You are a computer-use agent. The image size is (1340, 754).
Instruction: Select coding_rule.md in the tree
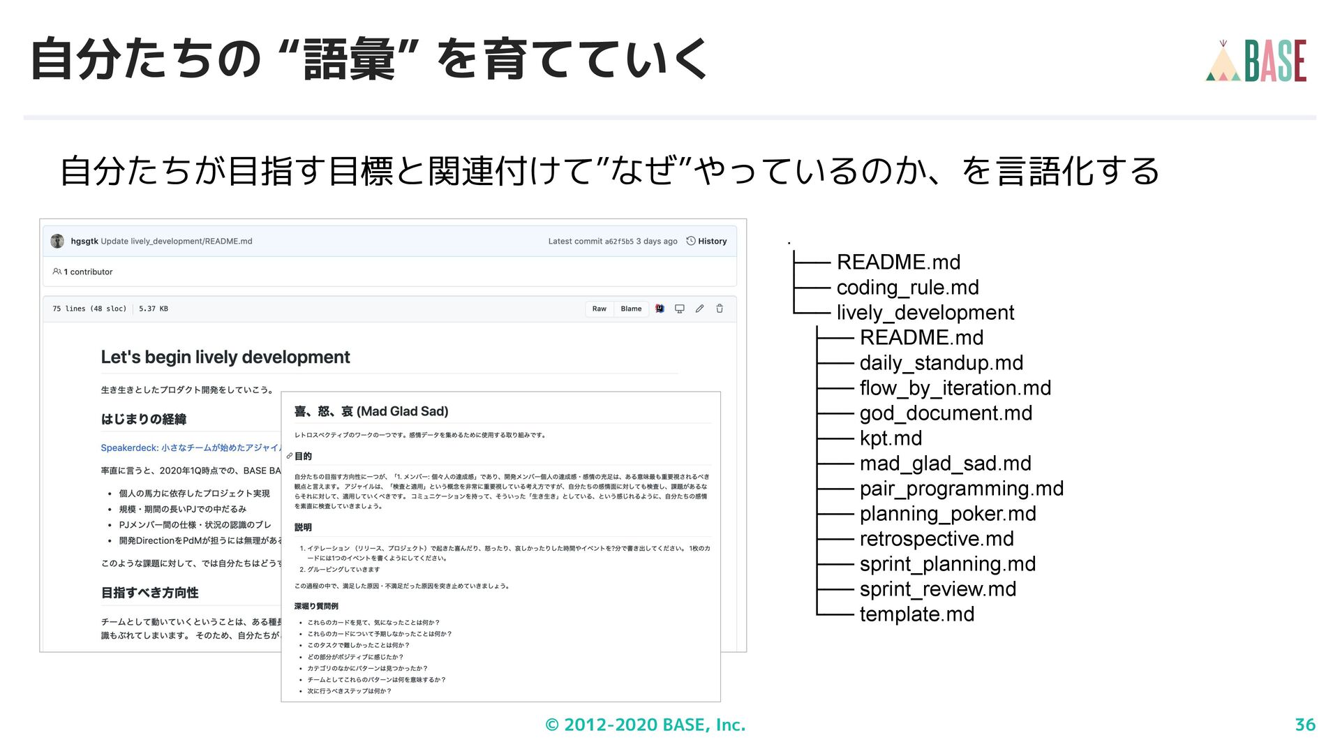click(908, 288)
